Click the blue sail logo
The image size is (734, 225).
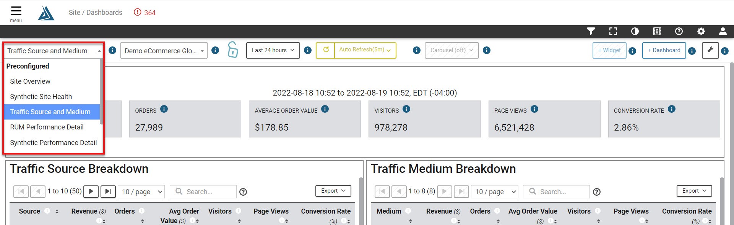(46, 13)
